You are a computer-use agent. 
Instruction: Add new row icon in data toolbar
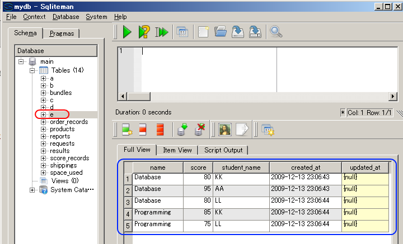pos(127,129)
